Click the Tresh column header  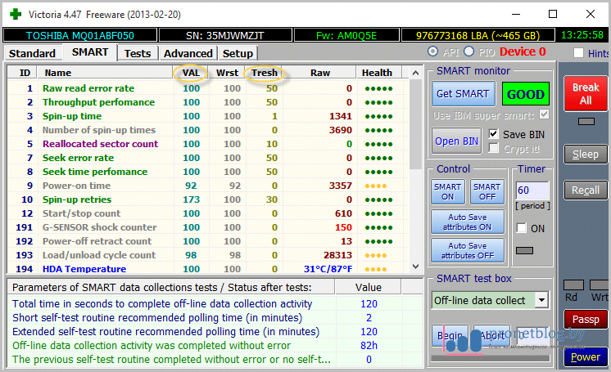(x=265, y=73)
